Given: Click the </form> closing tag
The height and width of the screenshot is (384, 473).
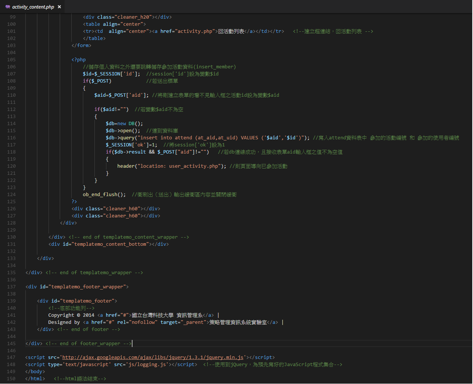Looking at the screenshot, I should coord(81,46).
